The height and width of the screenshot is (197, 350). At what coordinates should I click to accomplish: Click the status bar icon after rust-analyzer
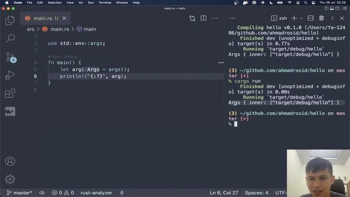pyautogui.click(x=122, y=193)
